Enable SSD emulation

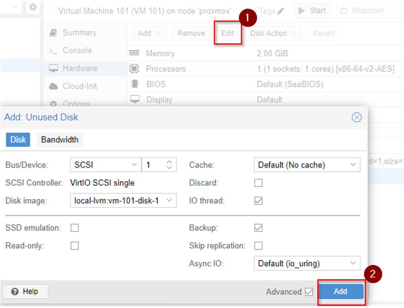[x=75, y=228]
